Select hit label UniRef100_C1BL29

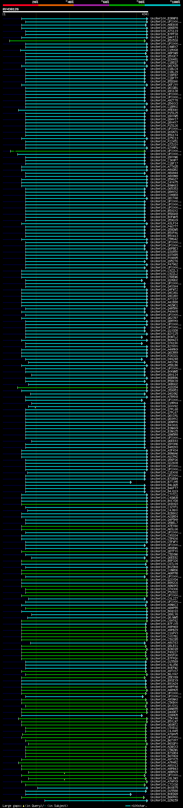tap(164, 72)
